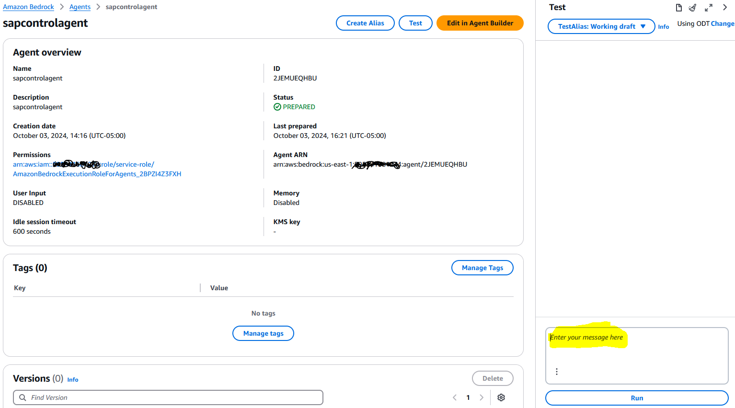Go to next page of Versions
This screenshot has width=735, height=408.
(482, 397)
